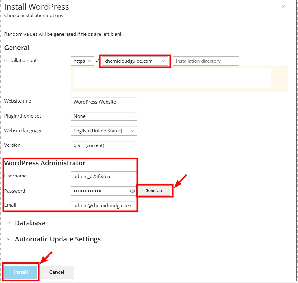Focus the Password input field
Image resolution: width=298 pixels, height=283 pixels.
point(100,191)
